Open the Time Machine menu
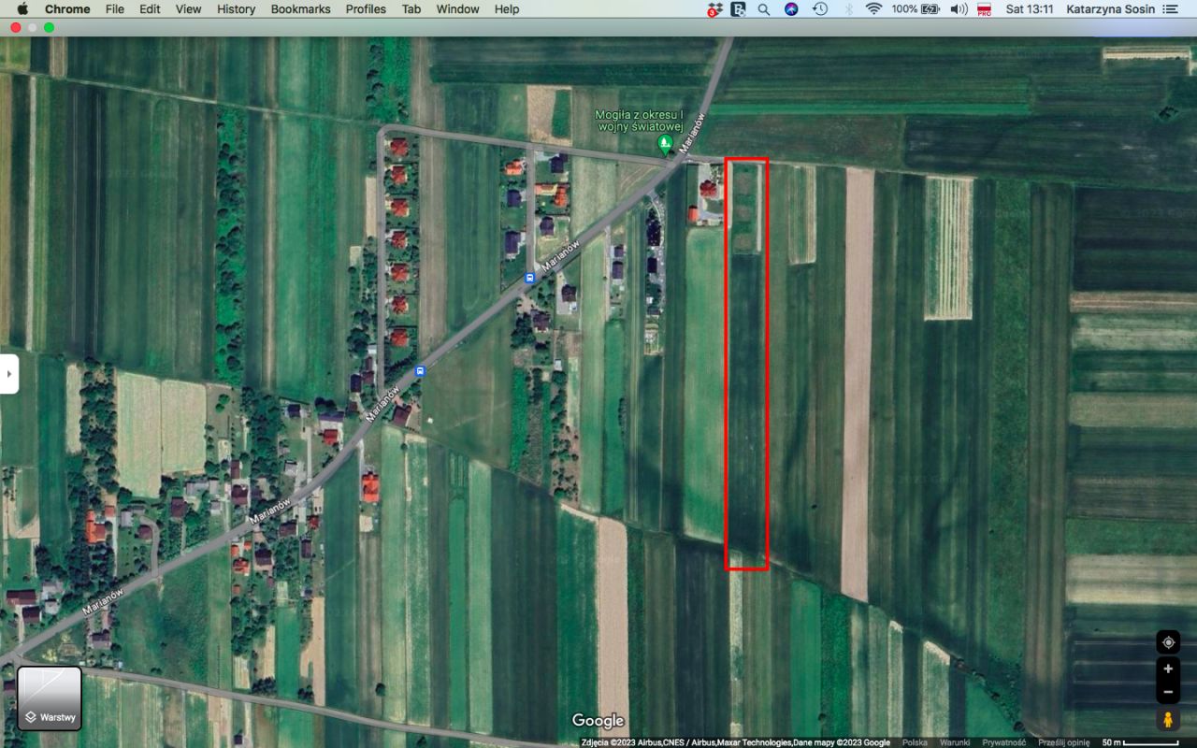Screen dimensions: 1197x748 (x=820, y=9)
